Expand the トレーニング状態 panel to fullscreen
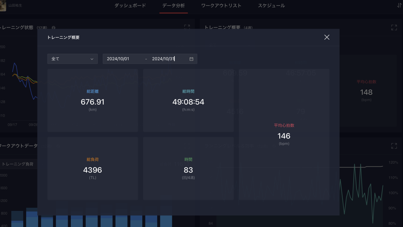Image resolution: width=403 pixels, height=227 pixels. [187, 27]
